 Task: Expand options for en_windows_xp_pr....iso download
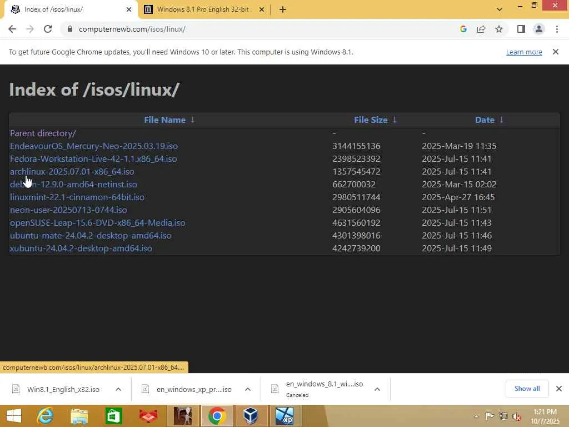pos(248,389)
